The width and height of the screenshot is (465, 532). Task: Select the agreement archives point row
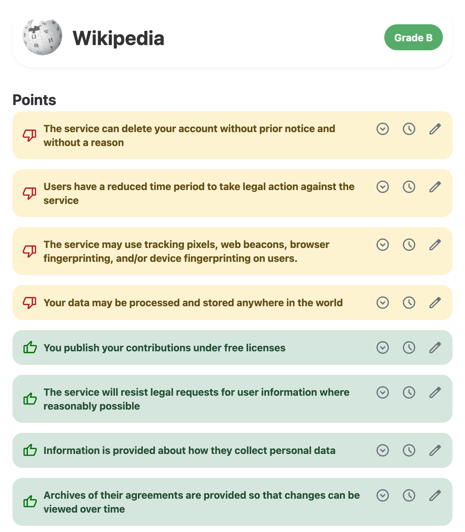click(201, 502)
